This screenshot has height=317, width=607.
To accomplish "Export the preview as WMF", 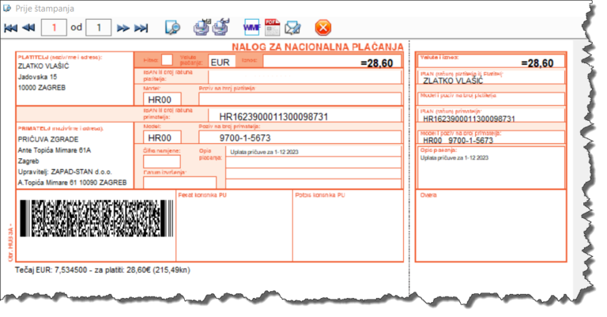I will [252, 28].
